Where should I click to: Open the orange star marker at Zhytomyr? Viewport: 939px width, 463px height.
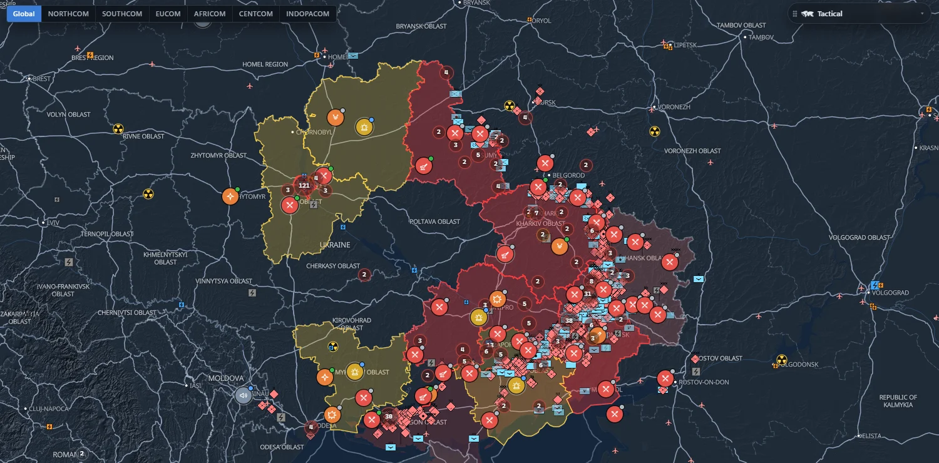230,196
